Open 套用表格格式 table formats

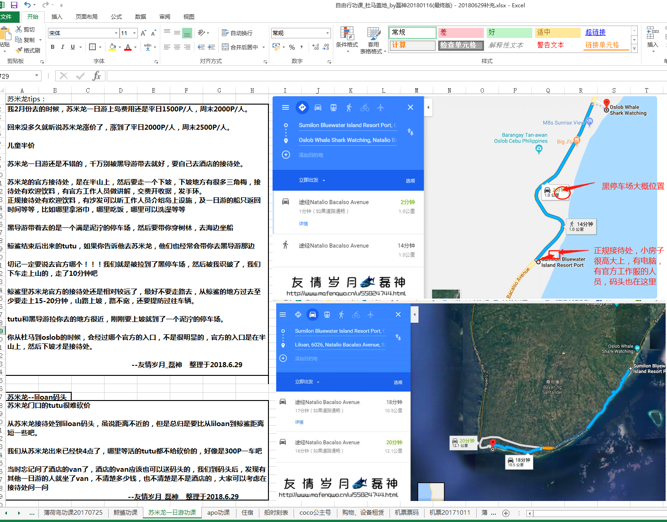coord(373,40)
